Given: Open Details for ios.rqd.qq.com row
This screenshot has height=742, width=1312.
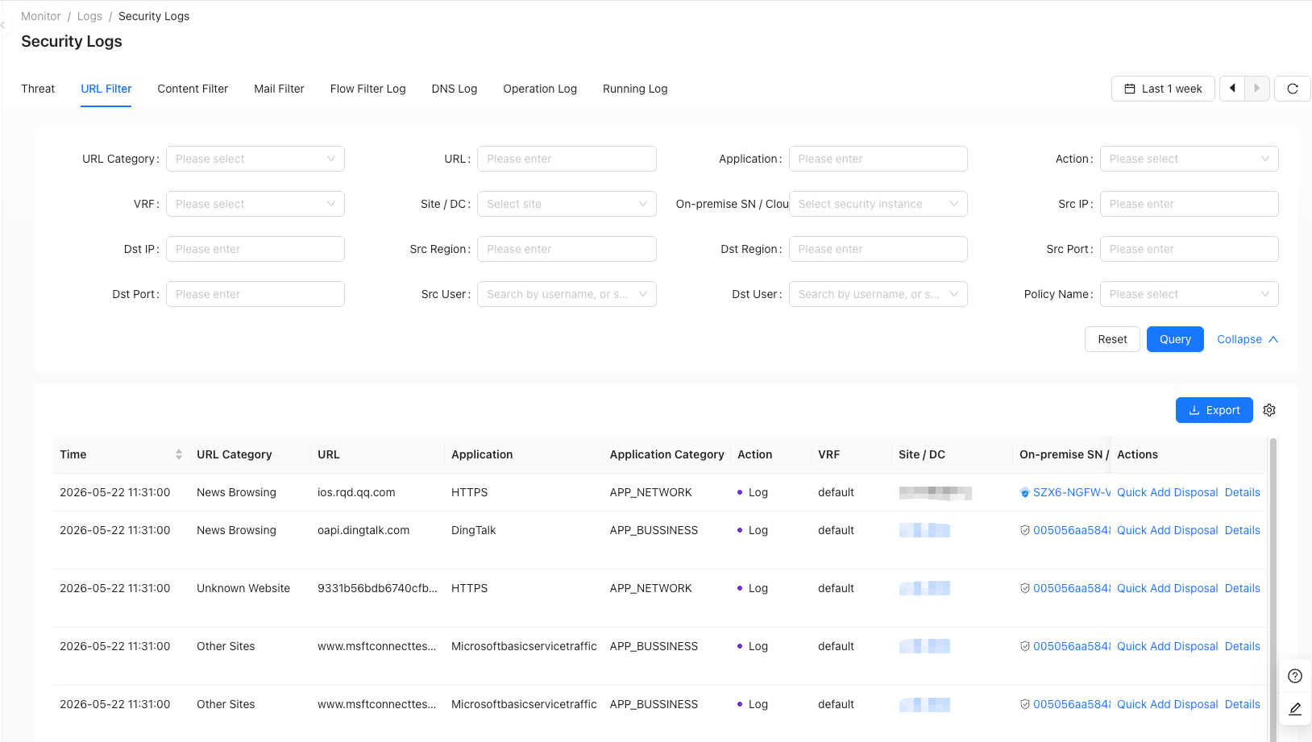Looking at the screenshot, I should (x=1242, y=492).
